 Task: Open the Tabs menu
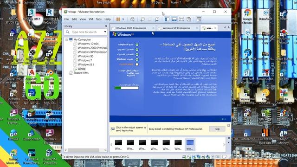tap(99, 19)
